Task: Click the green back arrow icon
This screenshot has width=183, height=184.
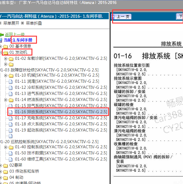Action: click(2, 35)
